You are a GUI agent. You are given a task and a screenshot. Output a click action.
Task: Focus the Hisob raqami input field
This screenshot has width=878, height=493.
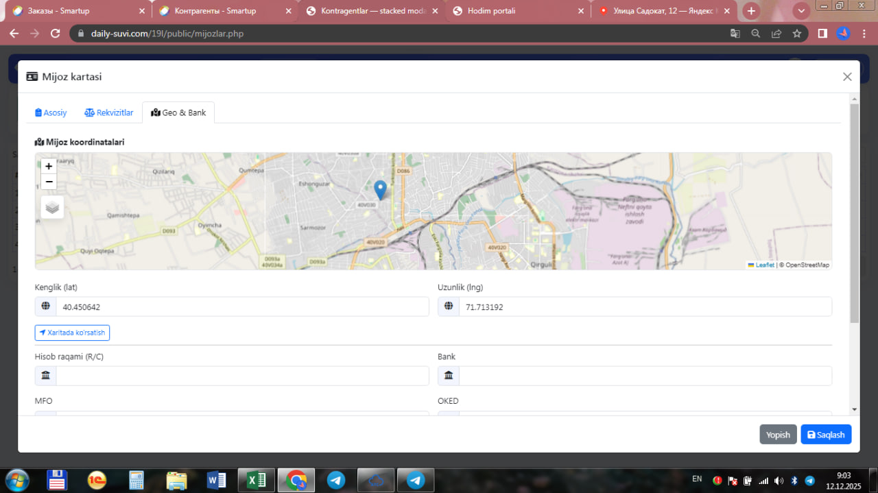click(x=241, y=376)
